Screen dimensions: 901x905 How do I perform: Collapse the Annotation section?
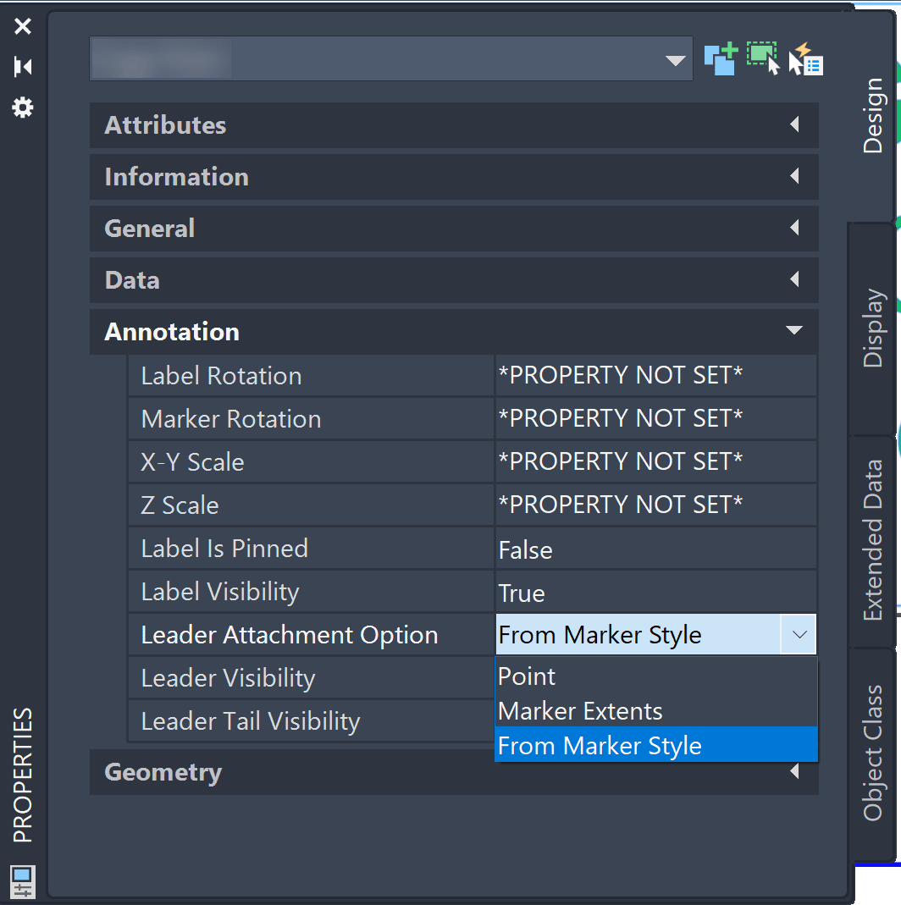tap(454, 332)
